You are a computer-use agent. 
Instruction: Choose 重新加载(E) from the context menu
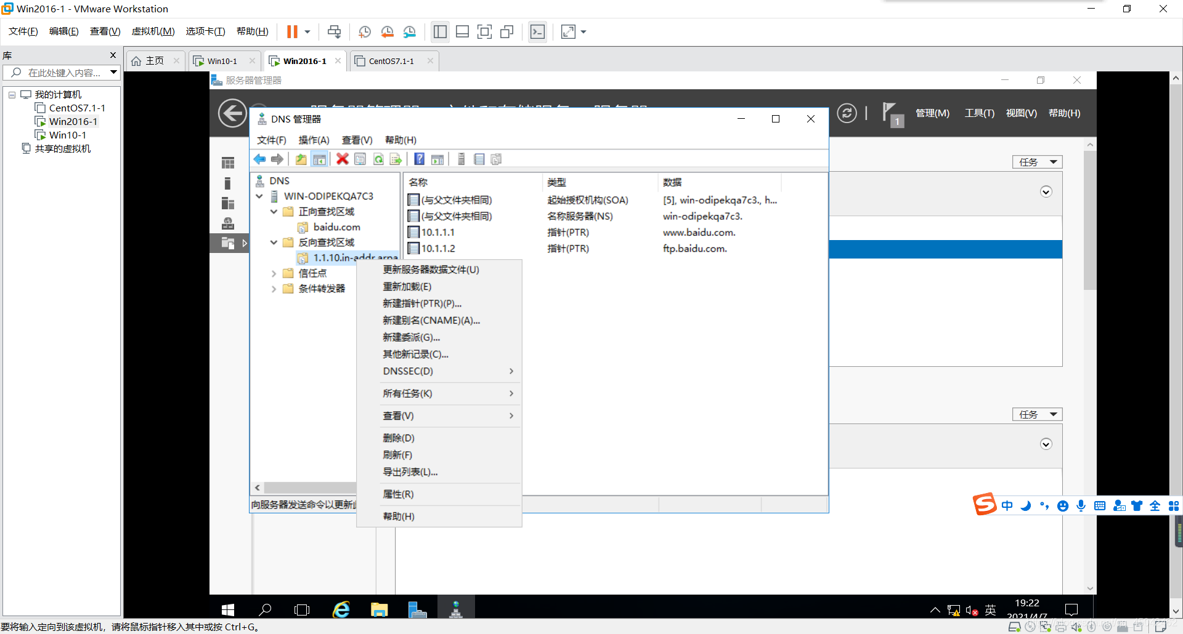tap(439, 287)
